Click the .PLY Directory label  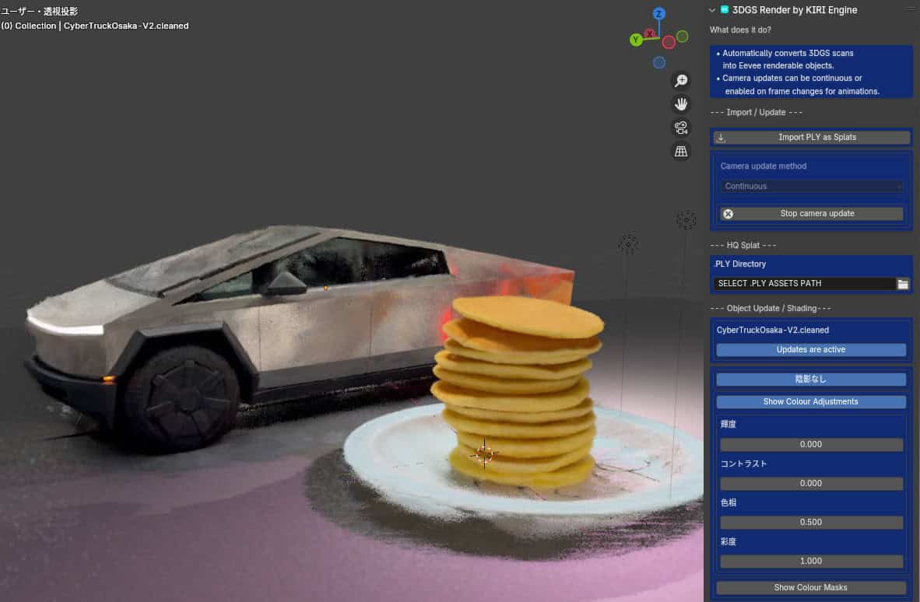(740, 264)
